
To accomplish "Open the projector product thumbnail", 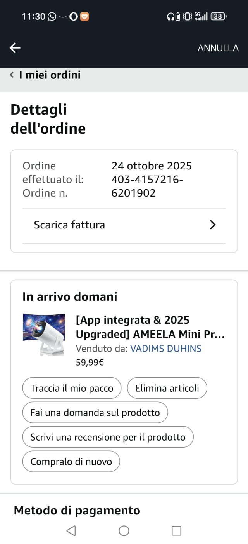I will 44,335.
